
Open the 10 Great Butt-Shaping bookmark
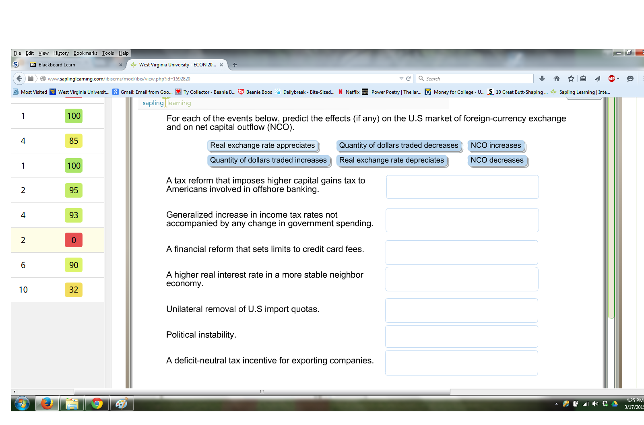(x=518, y=92)
